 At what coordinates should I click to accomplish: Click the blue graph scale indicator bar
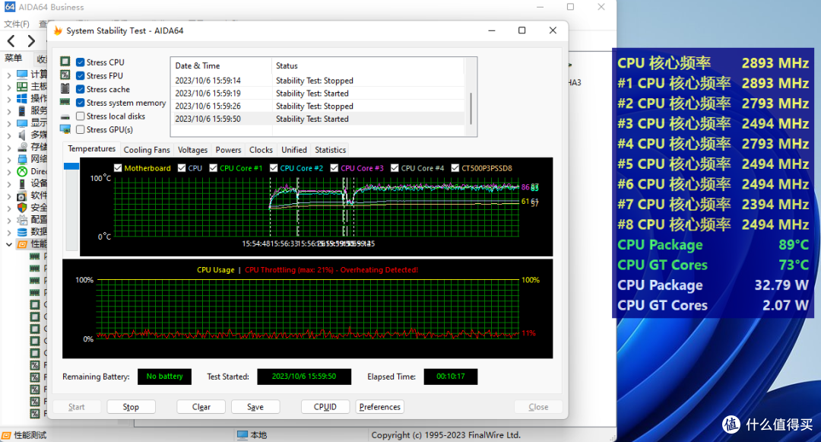71,166
